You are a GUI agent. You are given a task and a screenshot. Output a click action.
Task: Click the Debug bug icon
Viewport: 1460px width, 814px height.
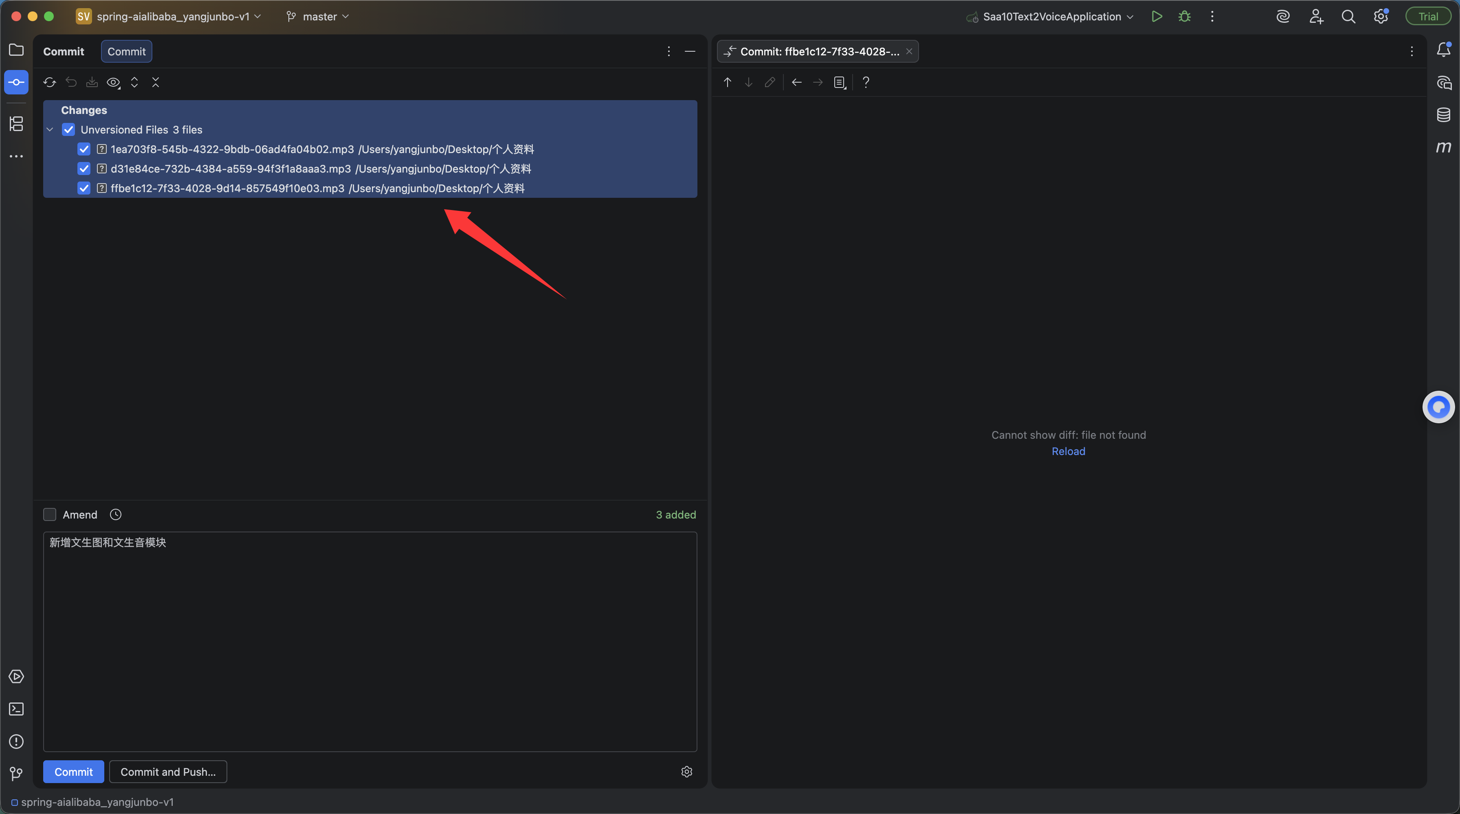(x=1185, y=16)
